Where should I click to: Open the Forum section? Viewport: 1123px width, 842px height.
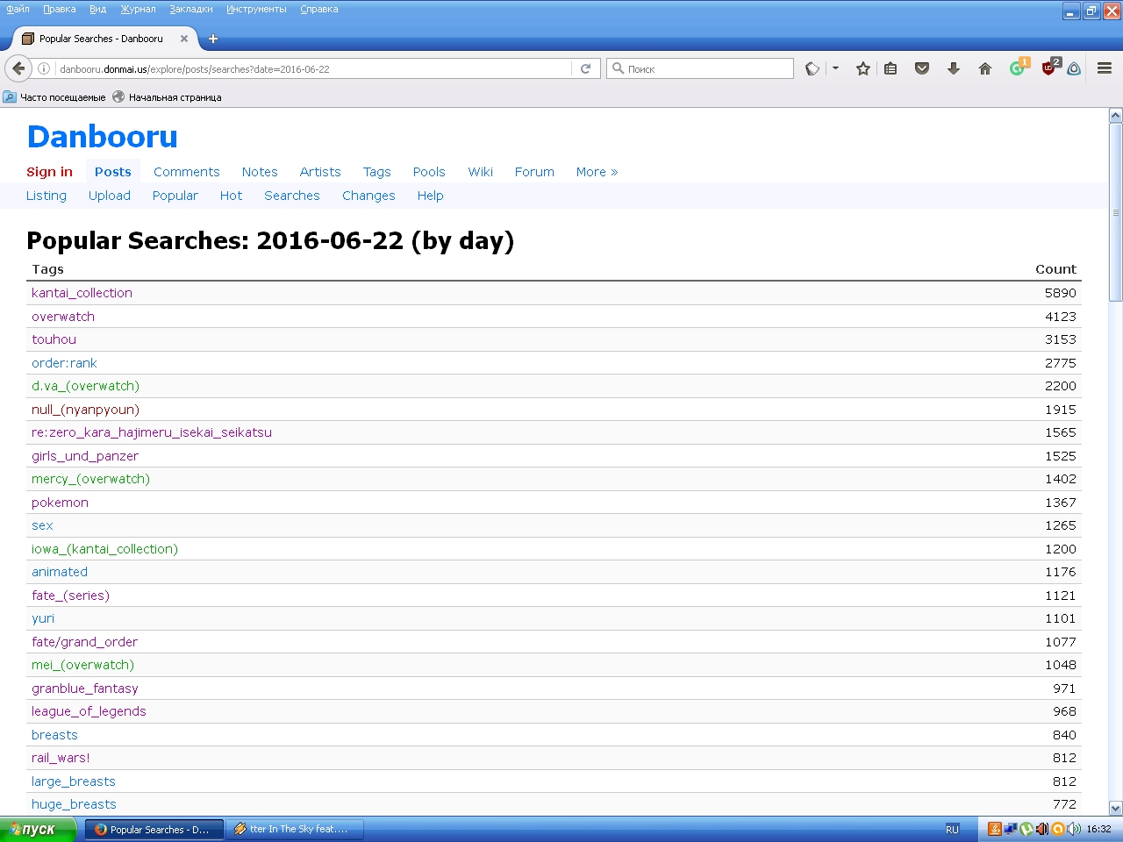click(x=534, y=172)
